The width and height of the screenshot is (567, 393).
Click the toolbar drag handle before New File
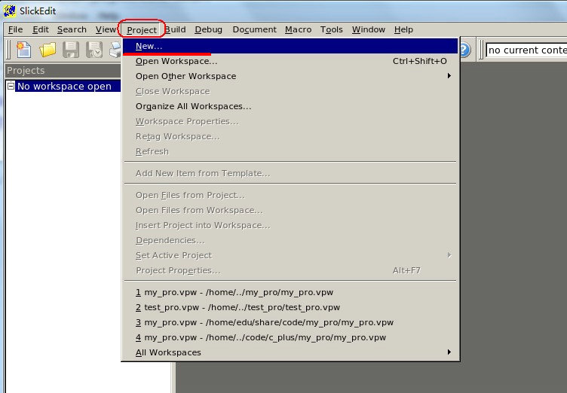click(x=8, y=50)
